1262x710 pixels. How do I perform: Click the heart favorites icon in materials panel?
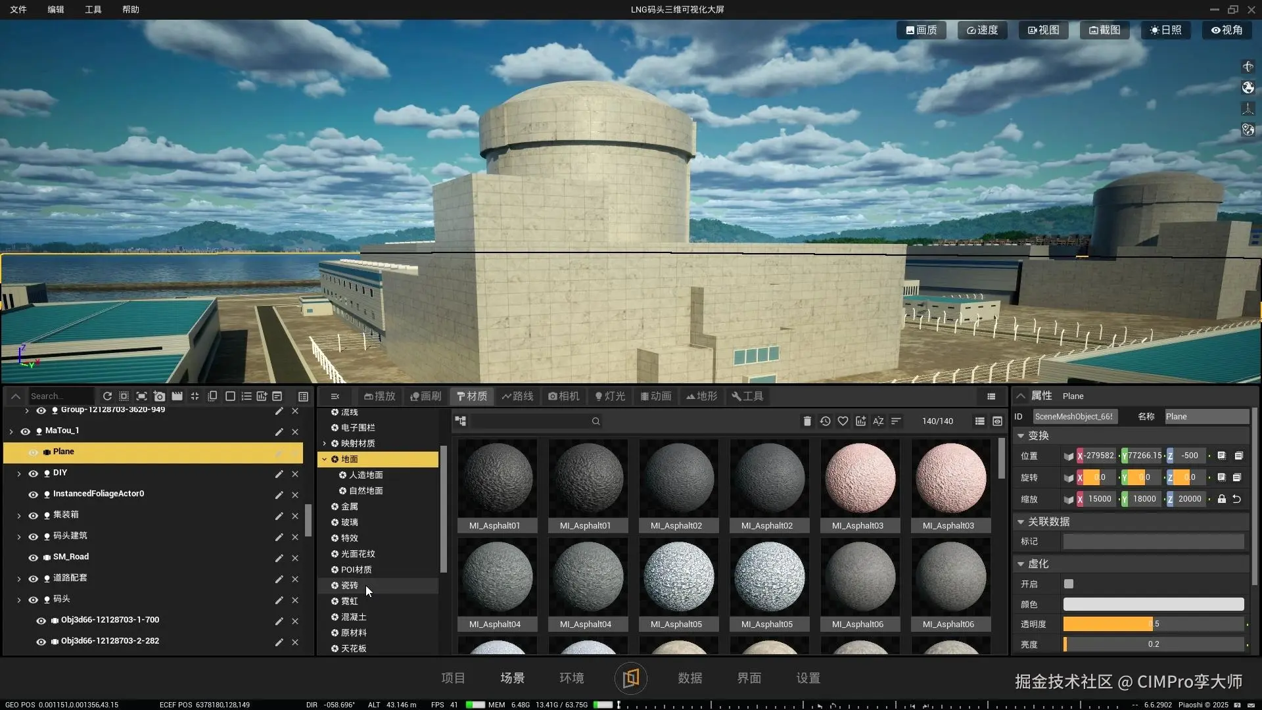coord(843,421)
